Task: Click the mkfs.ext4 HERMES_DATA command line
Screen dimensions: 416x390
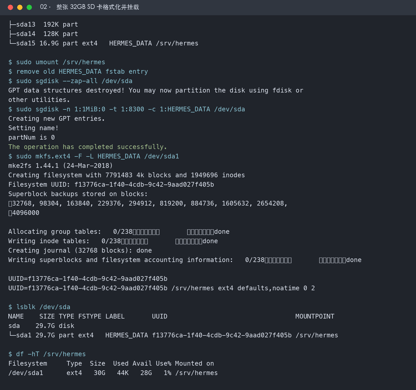Action: point(94,156)
